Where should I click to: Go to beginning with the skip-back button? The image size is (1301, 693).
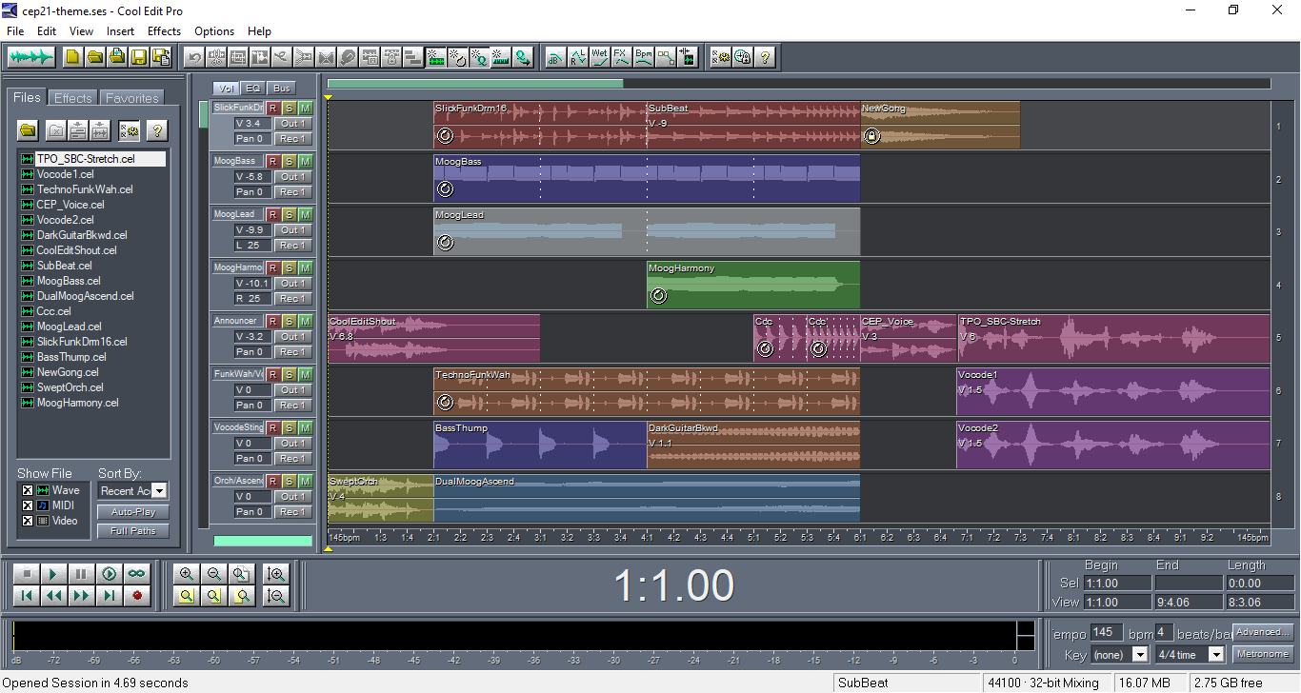(27, 596)
